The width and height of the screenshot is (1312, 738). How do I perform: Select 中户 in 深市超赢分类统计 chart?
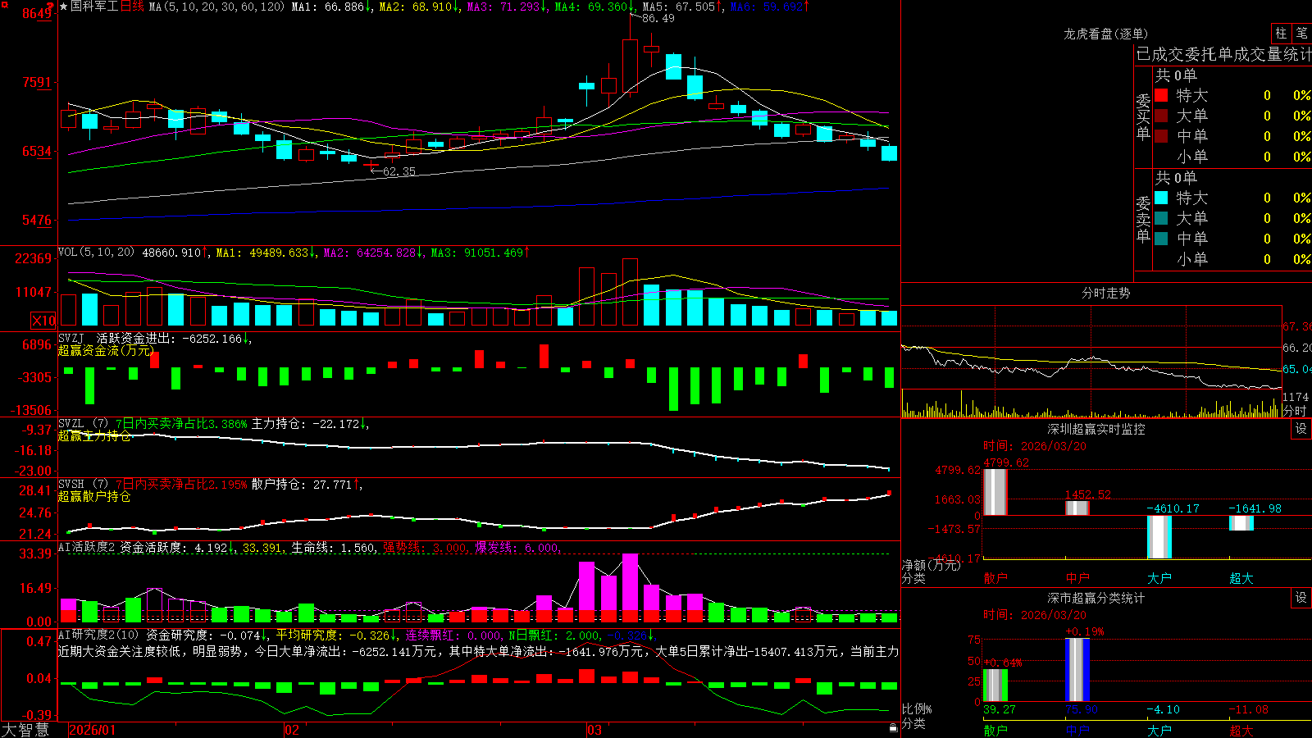(1077, 731)
